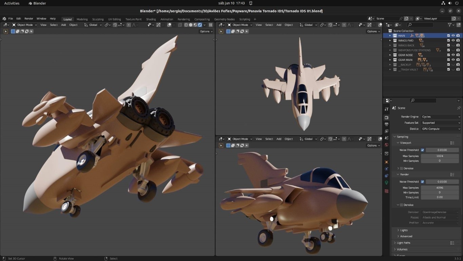This screenshot has height=261, width=463.
Task: Open the Device GPU Compute dropdown
Action: pyautogui.click(x=441, y=129)
